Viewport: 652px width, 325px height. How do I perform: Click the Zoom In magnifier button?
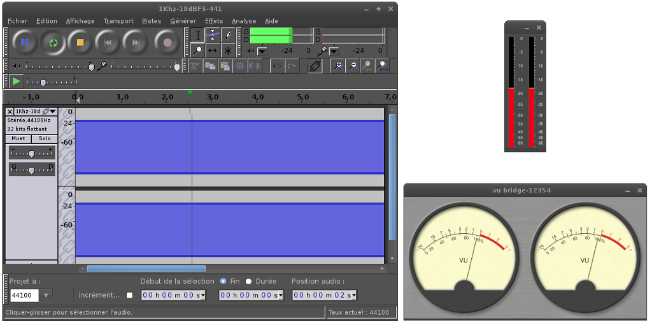point(339,66)
